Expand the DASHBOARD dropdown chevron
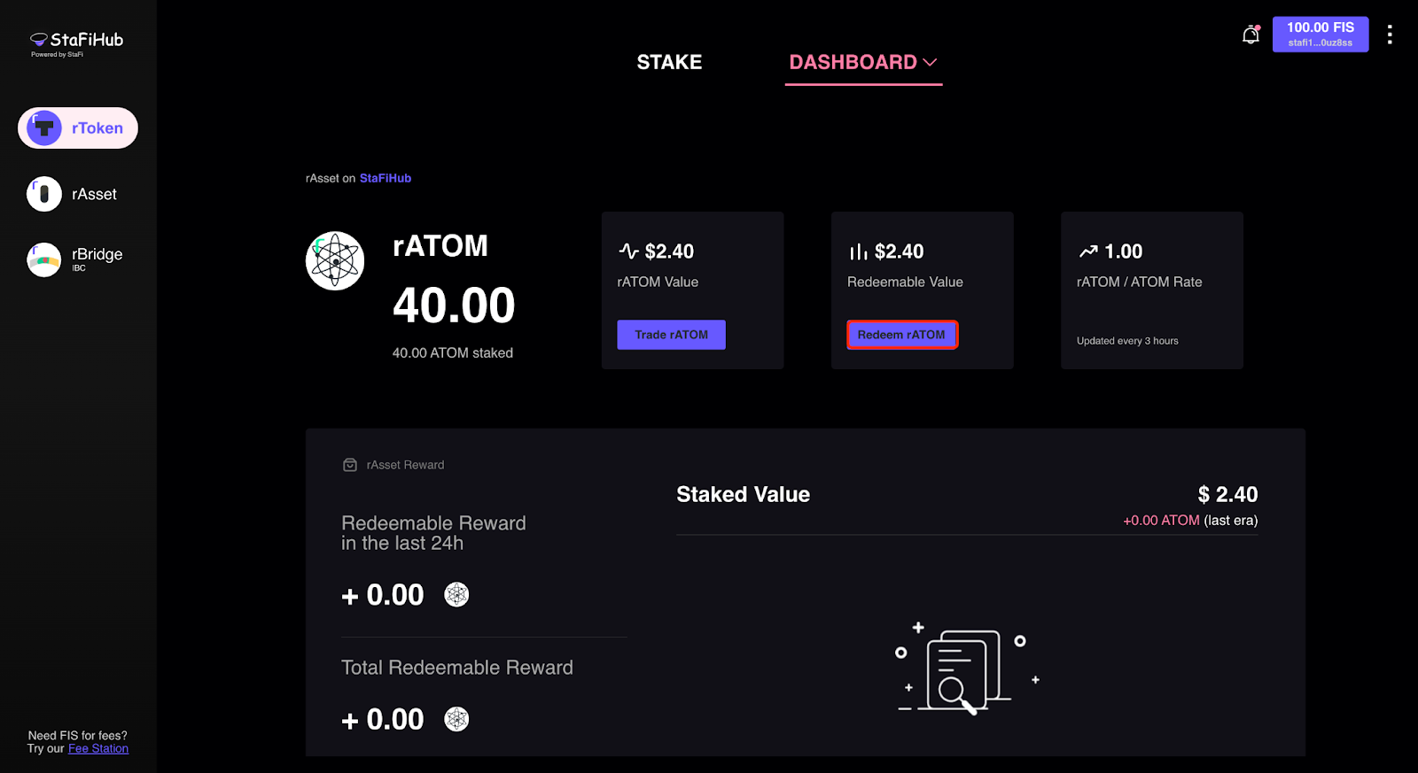 [x=930, y=62]
